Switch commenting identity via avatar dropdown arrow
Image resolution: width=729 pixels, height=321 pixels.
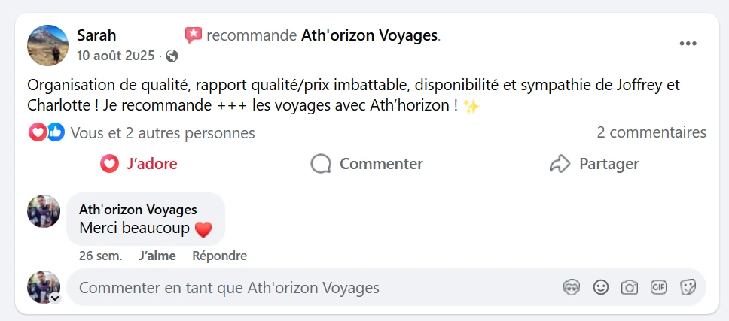55,298
